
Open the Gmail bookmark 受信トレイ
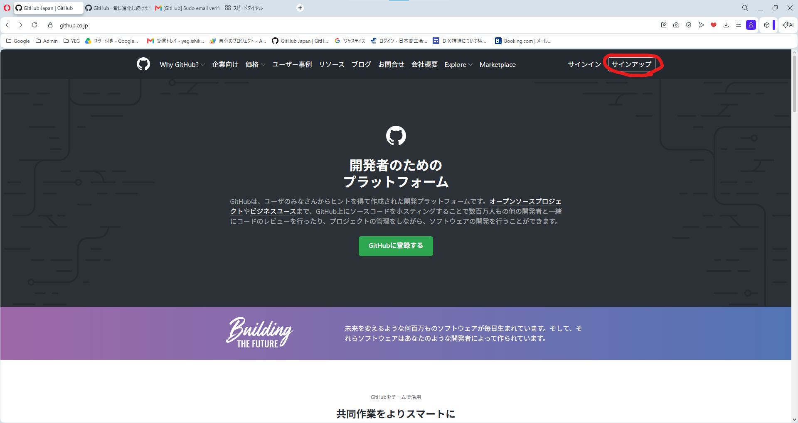point(175,41)
